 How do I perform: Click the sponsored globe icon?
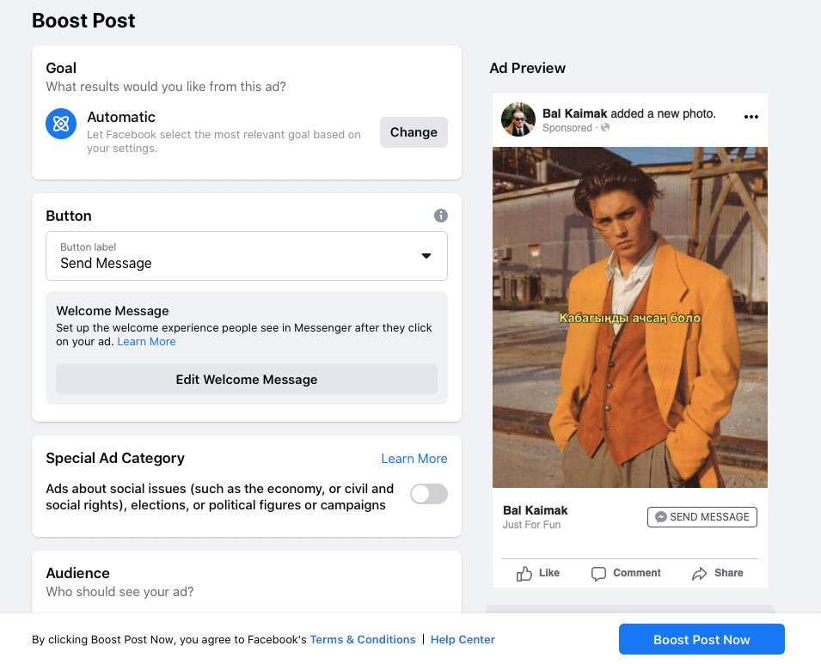click(605, 128)
